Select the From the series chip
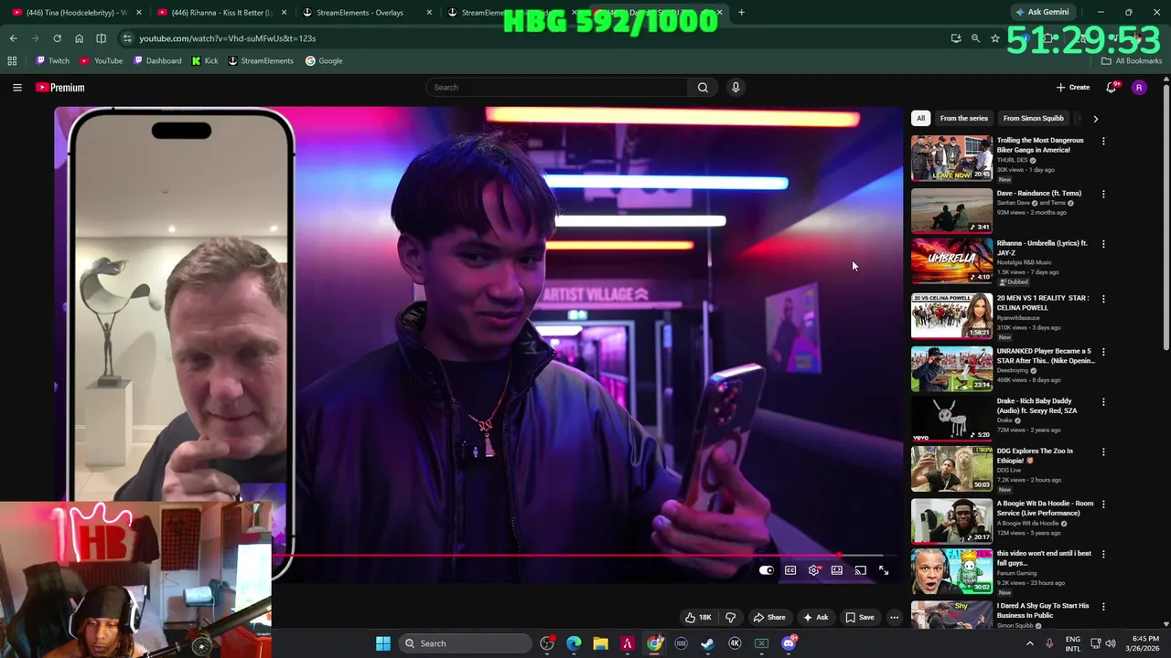The height and width of the screenshot is (658, 1171). pyautogui.click(x=963, y=118)
